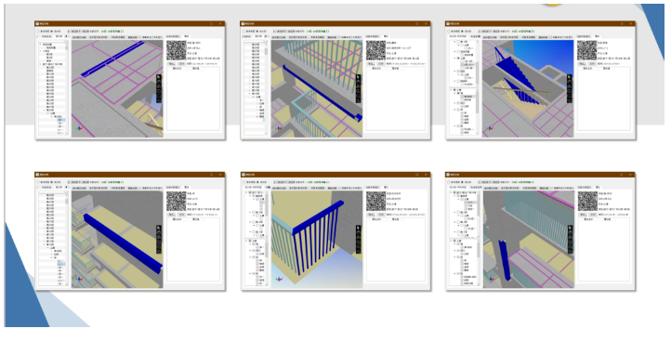Click the title bar app icon of blue staircase window
The width and height of the screenshot is (671, 342).
coord(448,24)
